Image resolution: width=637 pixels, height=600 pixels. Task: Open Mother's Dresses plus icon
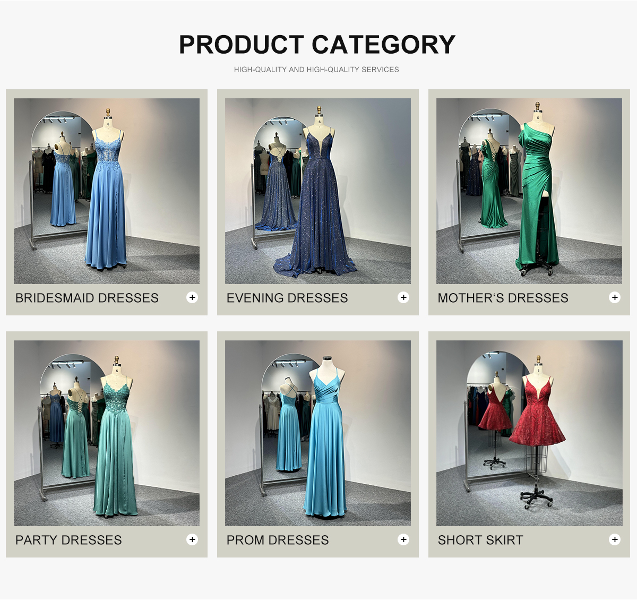[615, 297]
